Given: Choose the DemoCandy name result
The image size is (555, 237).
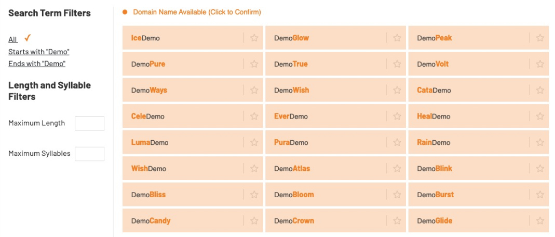Looking at the screenshot, I should click(151, 221).
